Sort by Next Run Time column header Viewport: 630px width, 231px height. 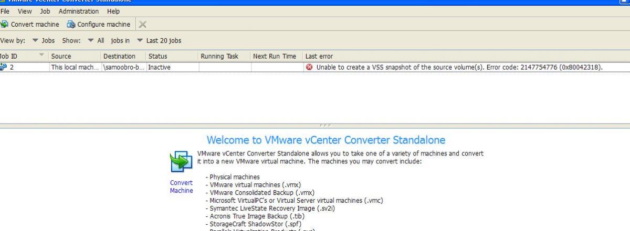(x=277, y=56)
